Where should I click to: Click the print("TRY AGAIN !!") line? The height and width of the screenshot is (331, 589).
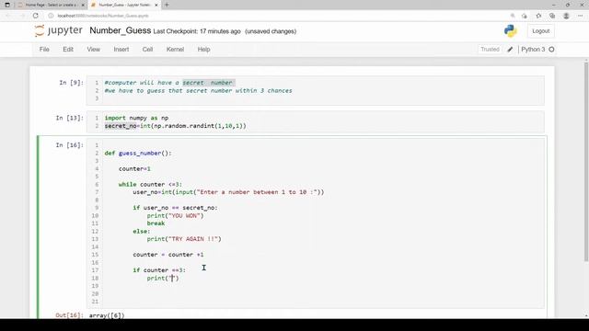point(184,239)
